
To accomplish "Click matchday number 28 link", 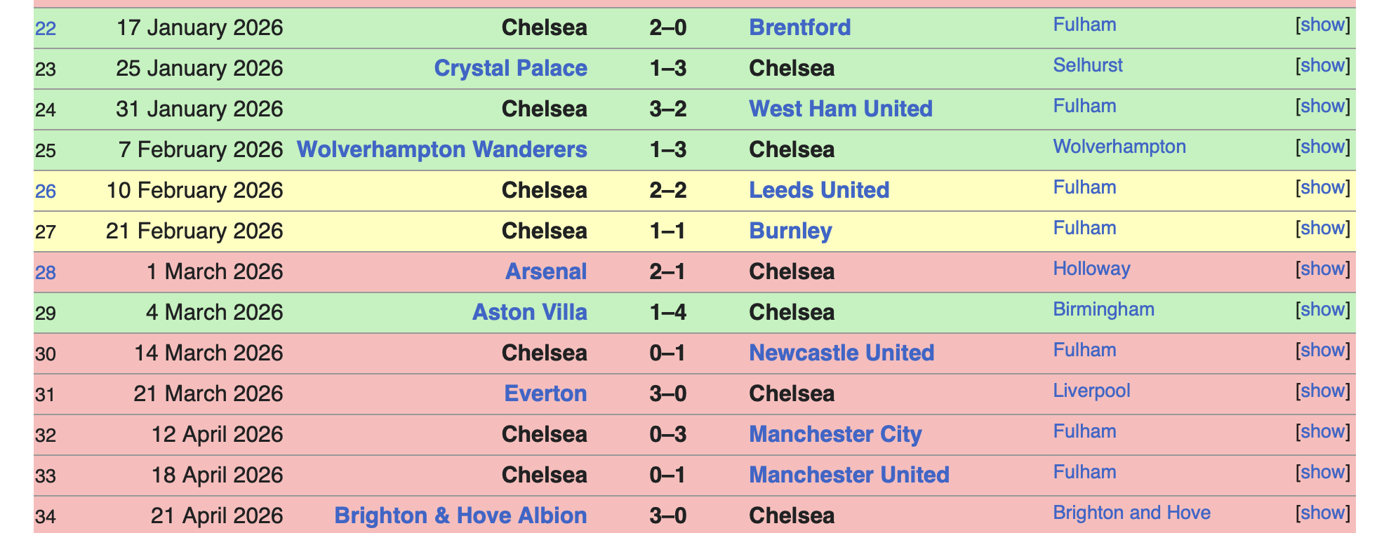I will pyautogui.click(x=45, y=272).
